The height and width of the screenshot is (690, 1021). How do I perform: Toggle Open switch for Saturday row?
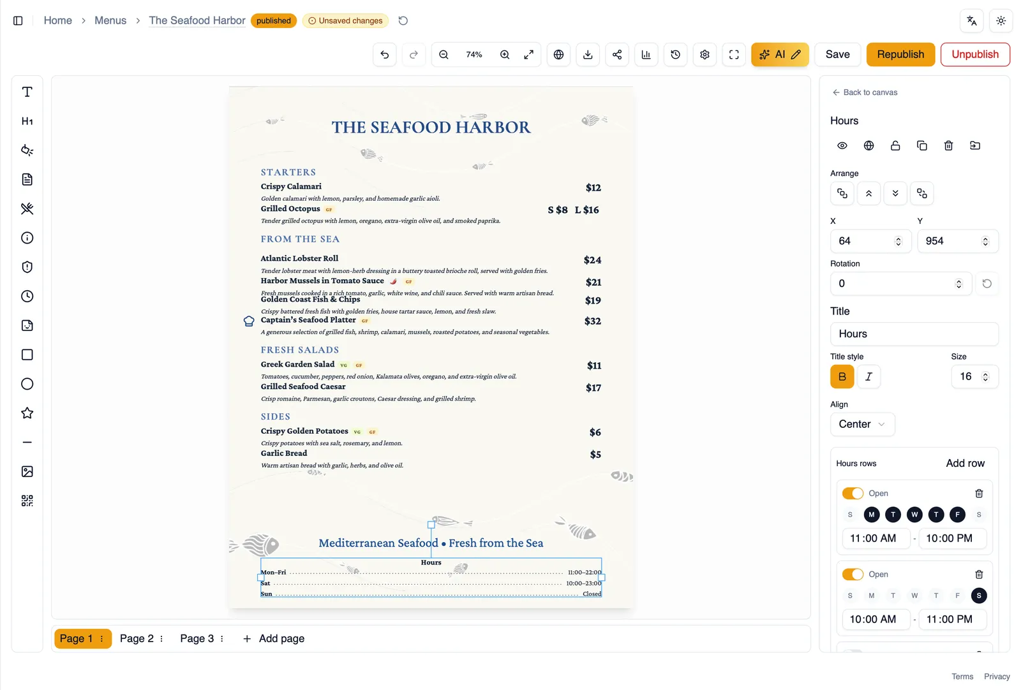pyautogui.click(x=853, y=575)
